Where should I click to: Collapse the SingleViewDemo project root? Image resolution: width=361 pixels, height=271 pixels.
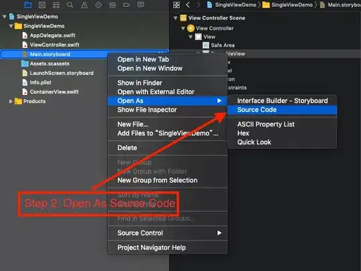(x=4, y=17)
